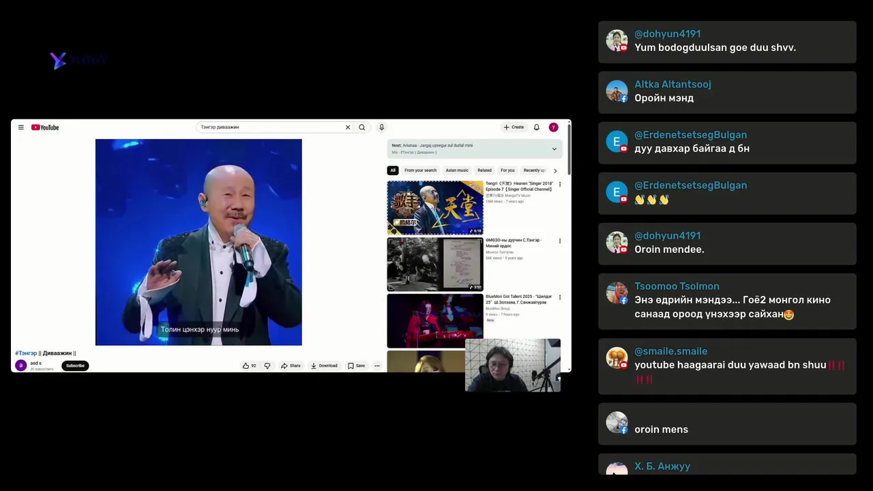Open options for the Tengri Heaven video
This screenshot has height=491, width=873.
tap(560, 184)
